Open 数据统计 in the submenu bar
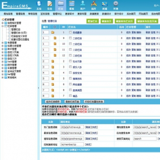The width and height of the screenshot is (160, 160). point(107,14)
